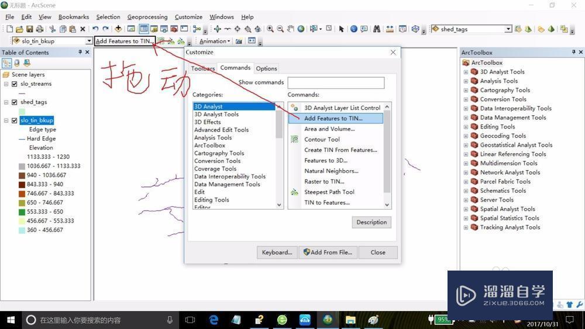
Task: Click the Zoom Out magnifier icon
Action: (x=280, y=29)
